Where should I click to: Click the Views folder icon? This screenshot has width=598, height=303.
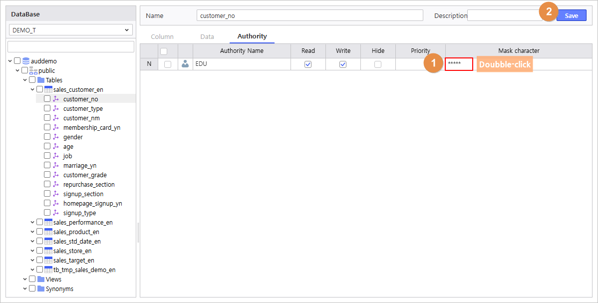pyautogui.click(x=41, y=279)
